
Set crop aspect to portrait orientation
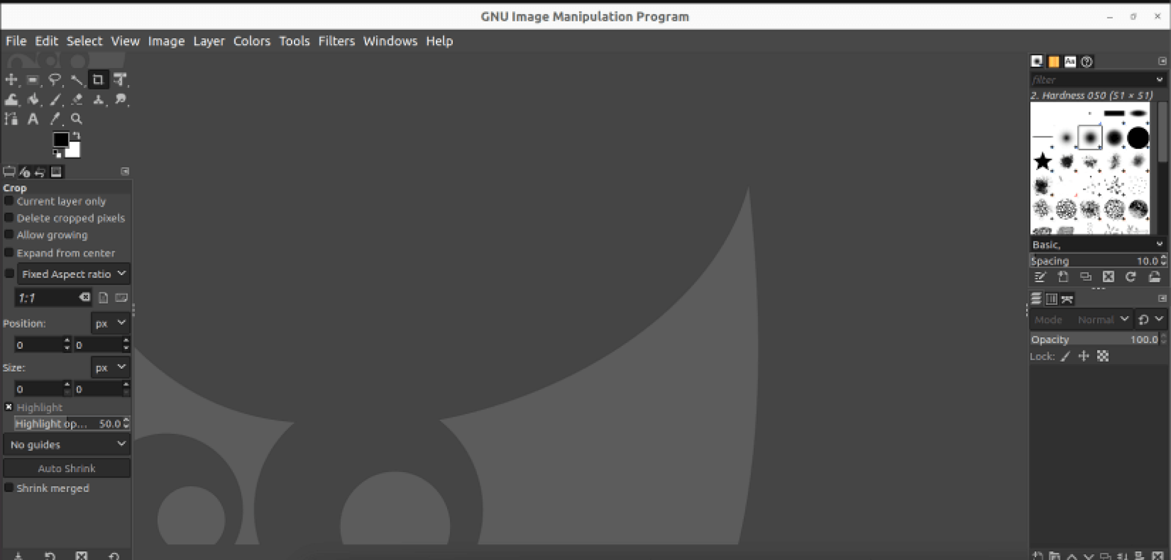pos(103,297)
